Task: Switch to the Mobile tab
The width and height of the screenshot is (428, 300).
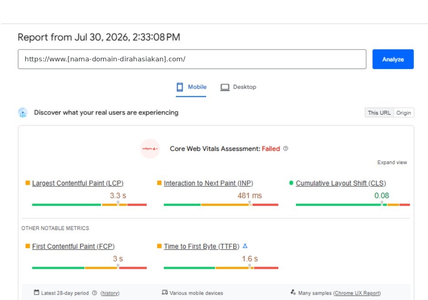Action: (x=191, y=87)
